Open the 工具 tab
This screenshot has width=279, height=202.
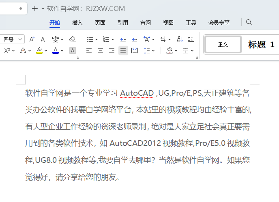click(191, 23)
